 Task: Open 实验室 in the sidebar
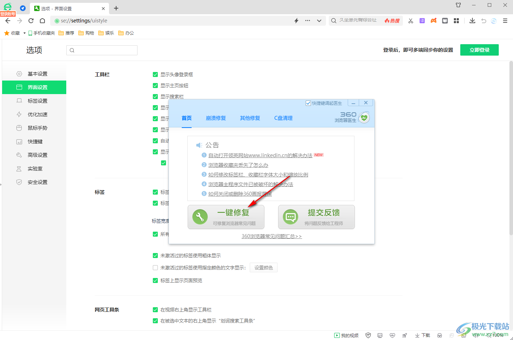coord(34,169)
